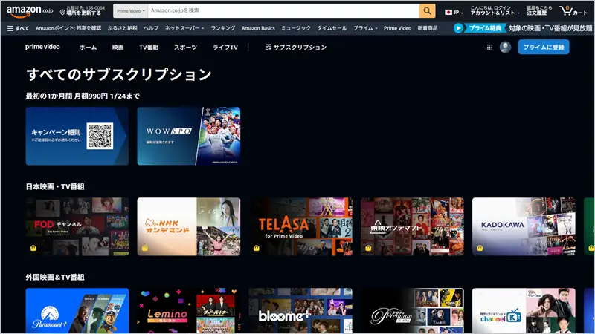Open the タイムセール link

coord(332,27)
